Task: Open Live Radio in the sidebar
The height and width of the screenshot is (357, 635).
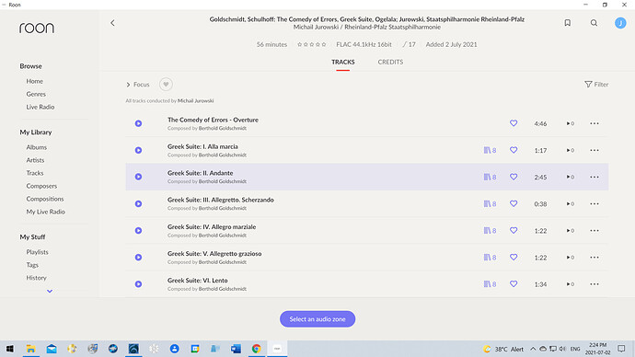Action: pos(40,107)
